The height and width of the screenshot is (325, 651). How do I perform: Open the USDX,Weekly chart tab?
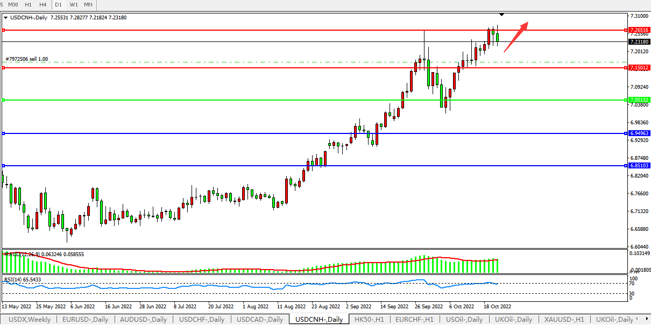30,320
